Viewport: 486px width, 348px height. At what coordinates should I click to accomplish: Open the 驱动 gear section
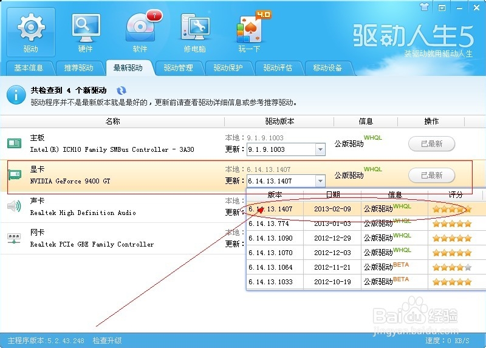[x=31, y=32]
